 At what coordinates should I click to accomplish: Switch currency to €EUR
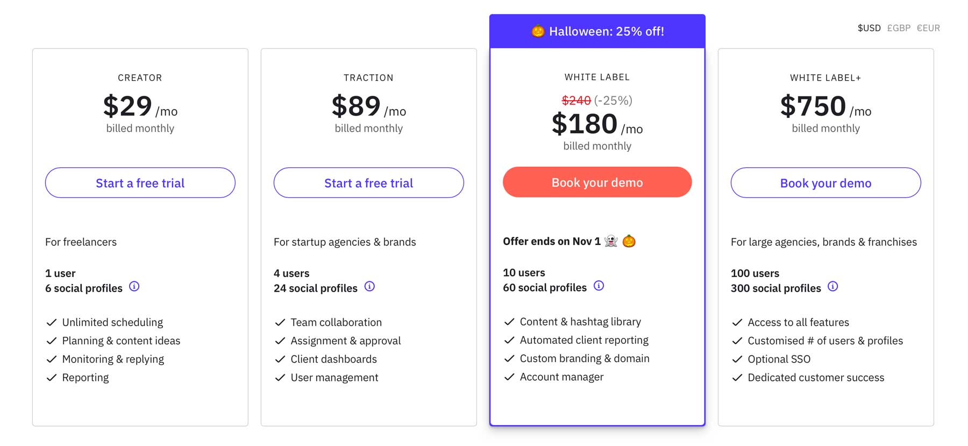click(928, 28)
